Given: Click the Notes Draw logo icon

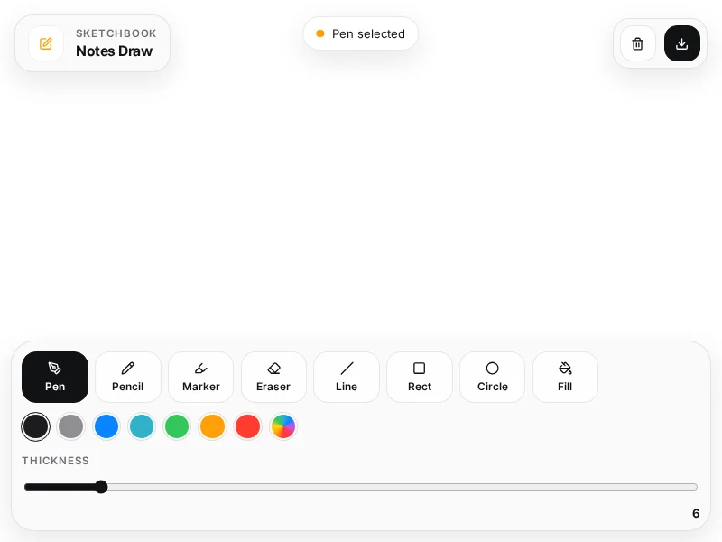Looking at the screenshot, I should [46, 43].
